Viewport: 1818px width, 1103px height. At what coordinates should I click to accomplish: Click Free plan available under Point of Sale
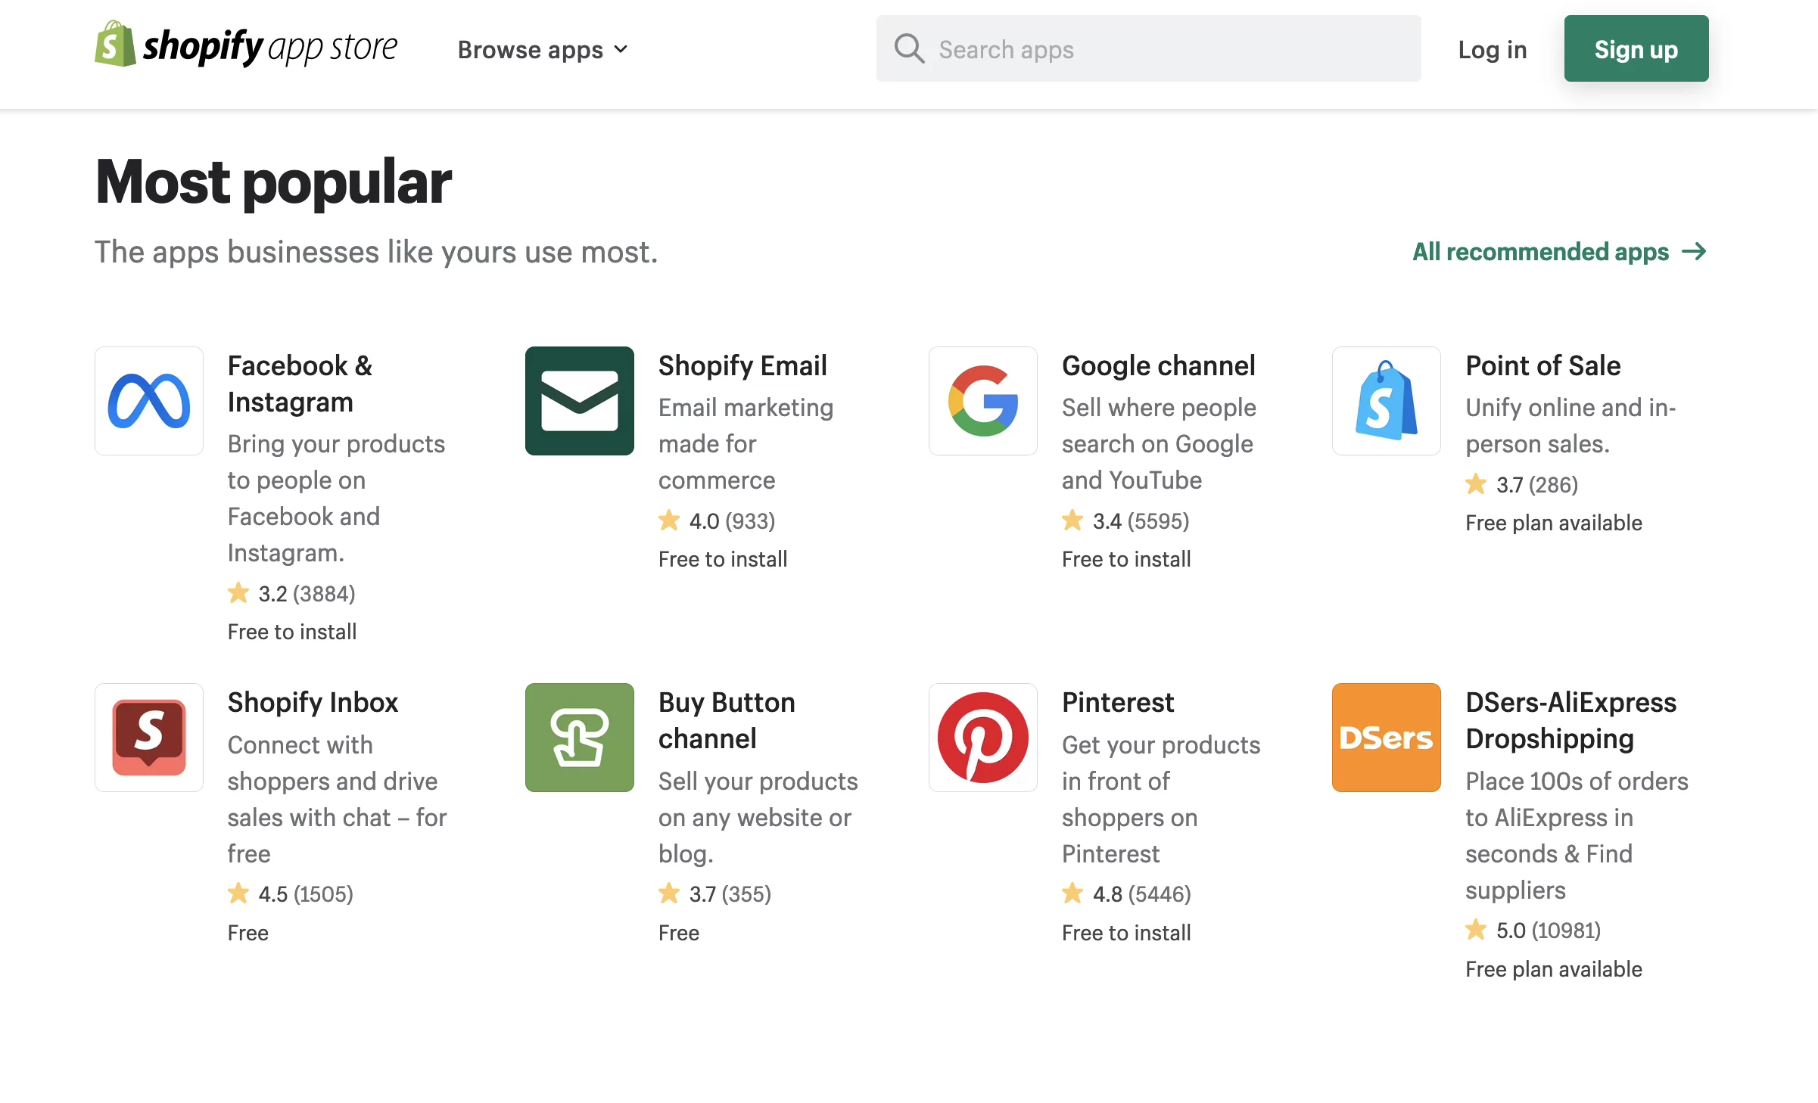[x=1553, y=523]
